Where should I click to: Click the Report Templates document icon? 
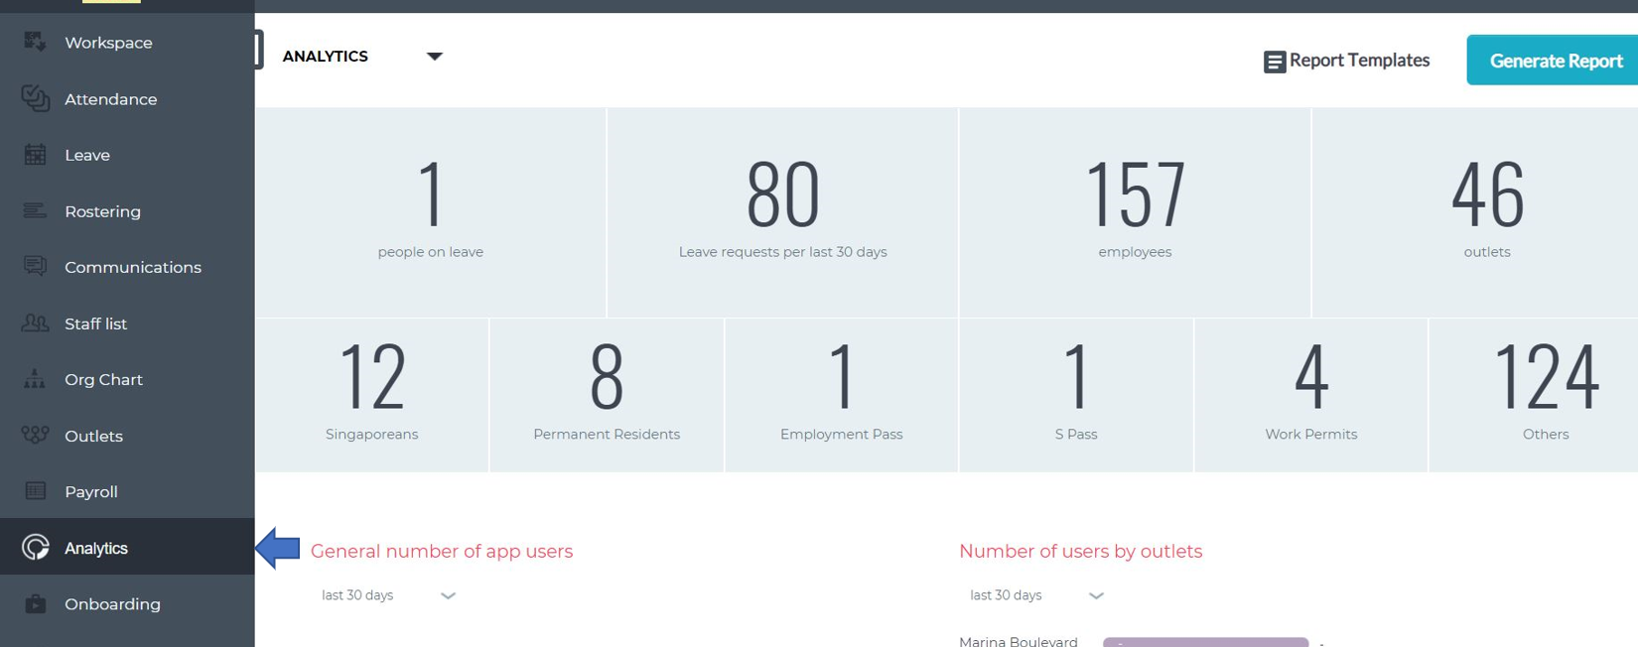[x=1275, y=62]
